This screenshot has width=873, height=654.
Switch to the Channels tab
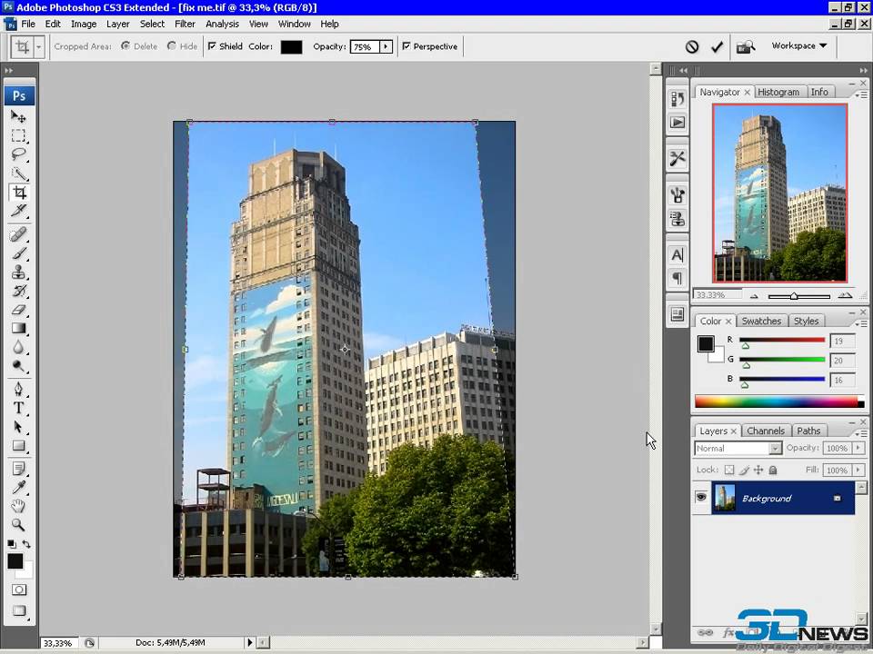[x=765, y=431]
